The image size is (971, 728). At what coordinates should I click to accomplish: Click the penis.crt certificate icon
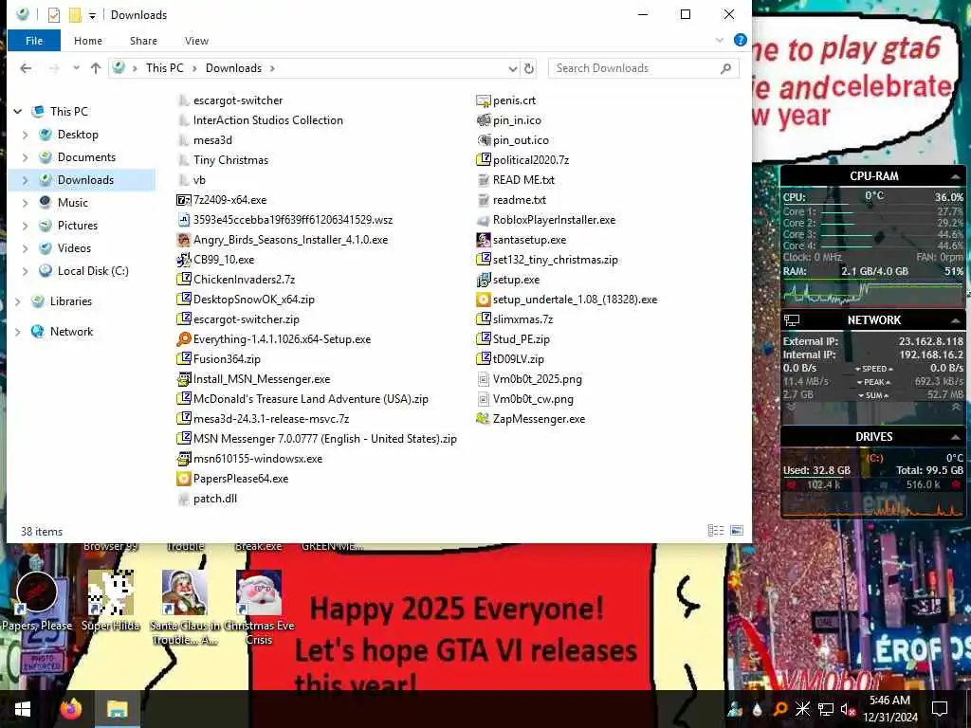click(x=483, y=100)
